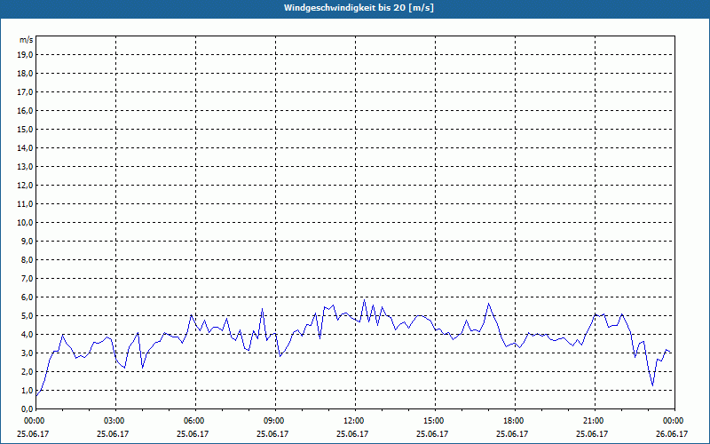
Task: Click the 6,0 y-axis label
Action: coord(28,297)
